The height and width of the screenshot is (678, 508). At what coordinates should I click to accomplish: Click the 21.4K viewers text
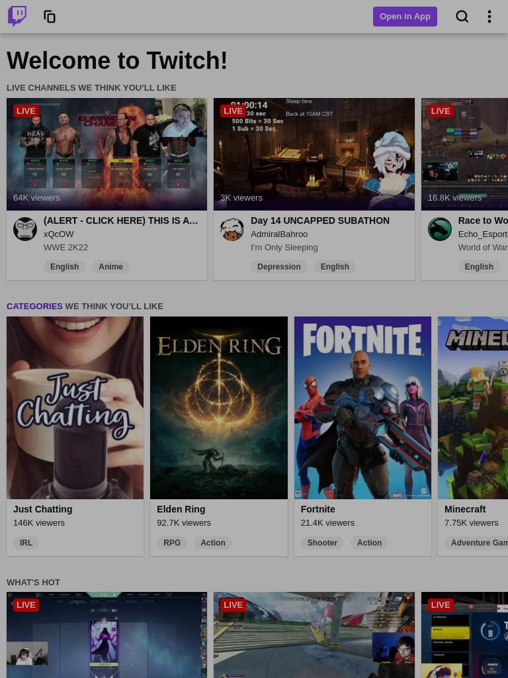327,523
